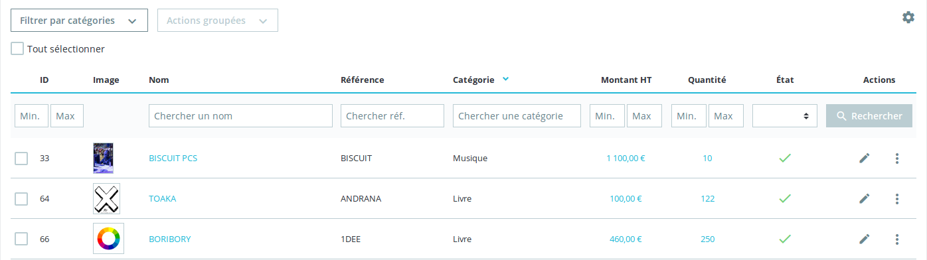Edit TOAKA product with the pencil icon

(864, 198)
